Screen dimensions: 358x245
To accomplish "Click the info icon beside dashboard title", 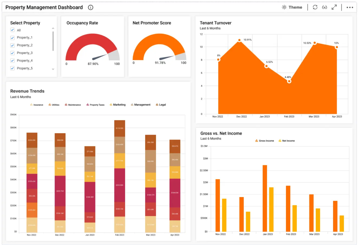I will point(91,7).
